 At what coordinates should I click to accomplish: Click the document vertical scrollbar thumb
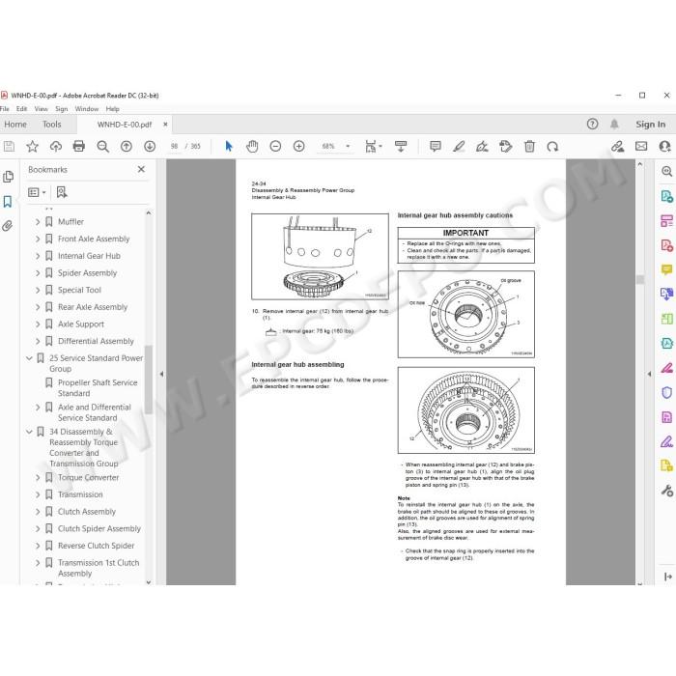tap(640, 279)
